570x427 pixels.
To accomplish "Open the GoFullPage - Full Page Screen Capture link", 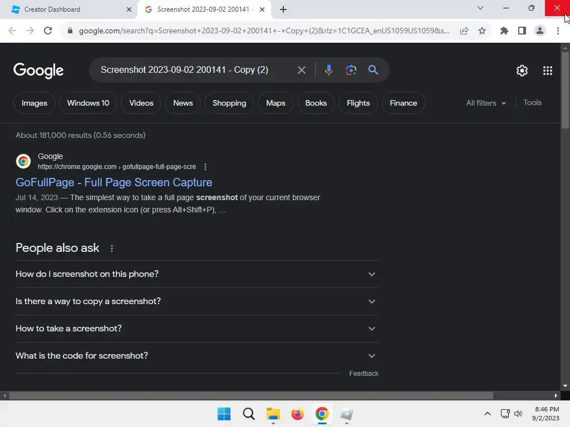I will point(114,182).
